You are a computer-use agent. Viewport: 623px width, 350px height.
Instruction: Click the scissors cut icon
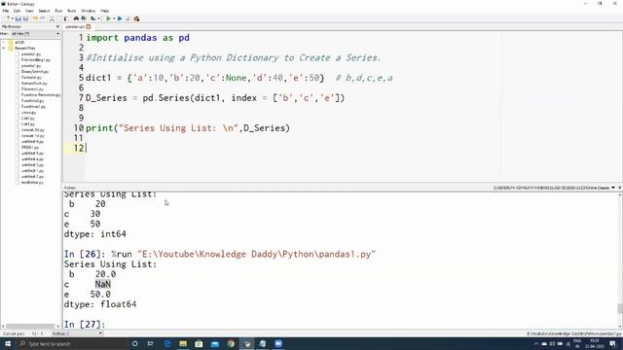(x=52, y=18)
